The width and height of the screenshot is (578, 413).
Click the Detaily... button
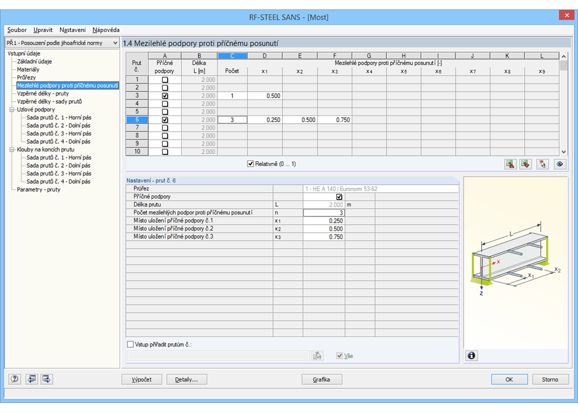pos(187,379)
